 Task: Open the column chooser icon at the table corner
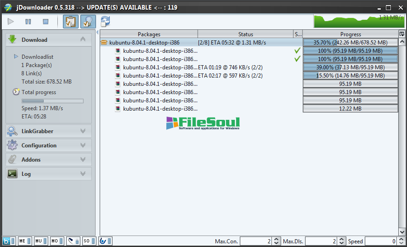click(401, 34)
